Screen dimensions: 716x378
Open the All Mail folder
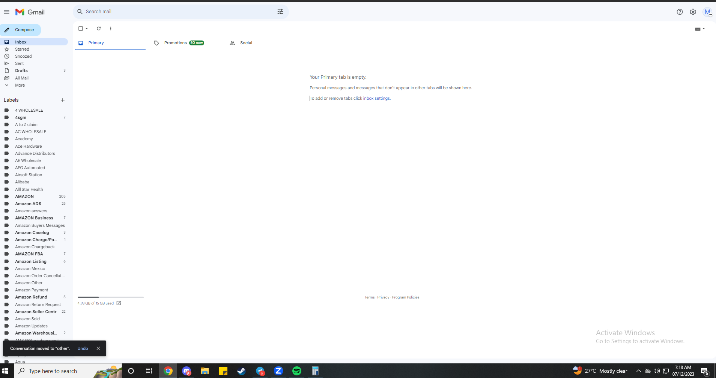(x=34, y=78)
